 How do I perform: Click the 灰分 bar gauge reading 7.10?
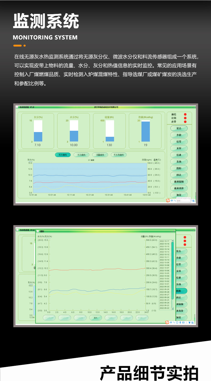click(38, 131)
